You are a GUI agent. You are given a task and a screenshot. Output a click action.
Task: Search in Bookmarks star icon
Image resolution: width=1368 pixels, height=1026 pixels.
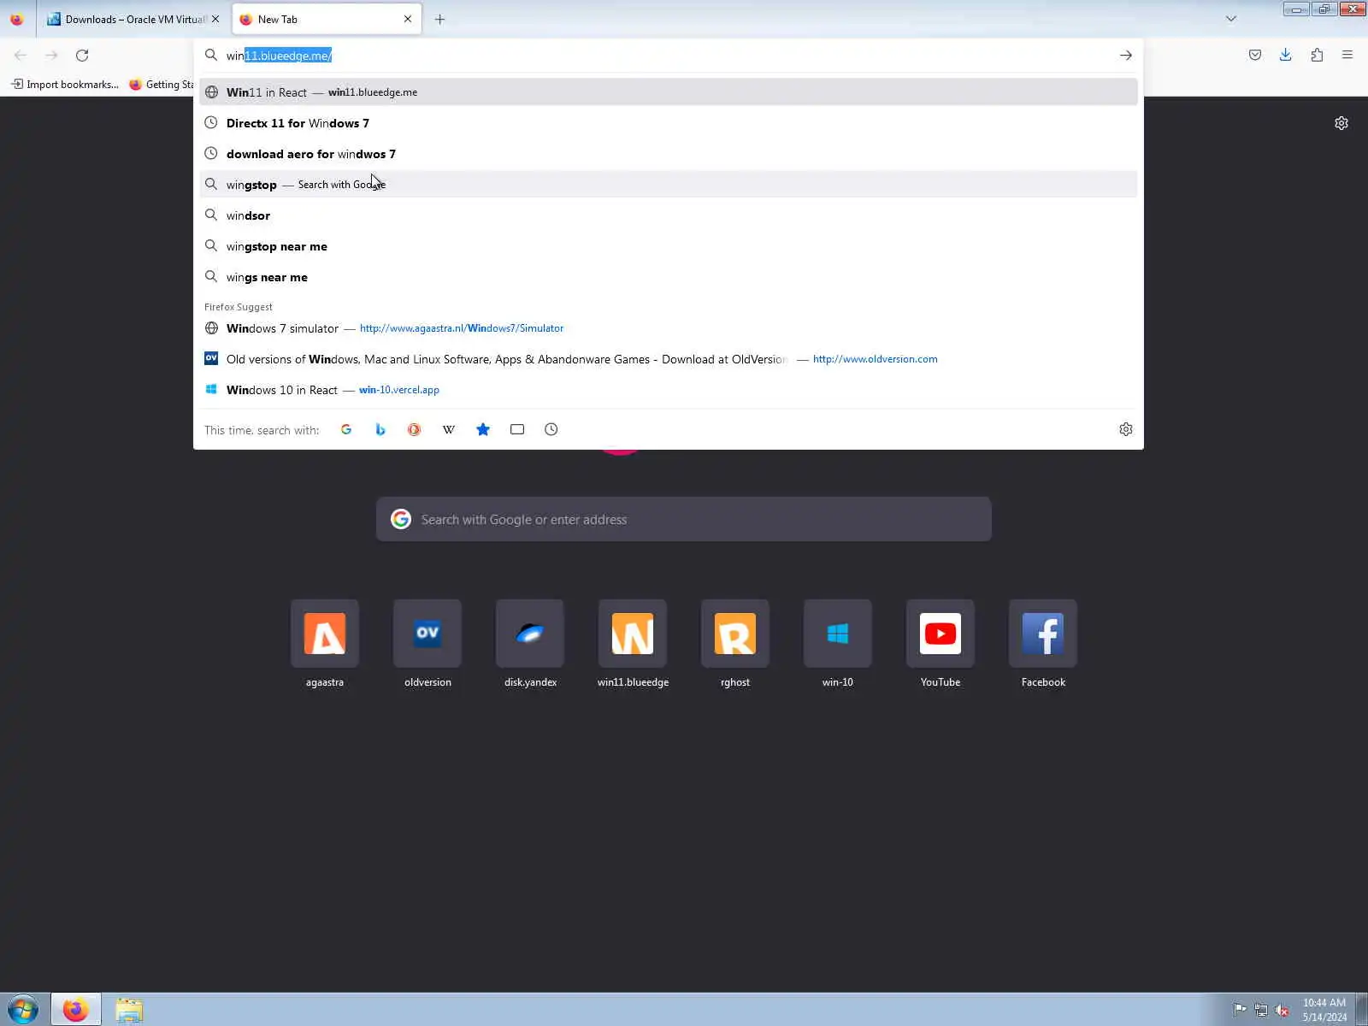[483, 429]
